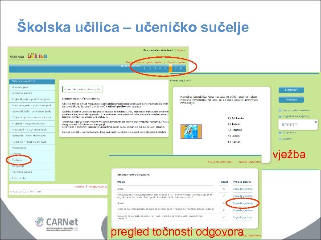This screenshot has height=240, width=321.
Task: Select grade 2 in the grade bar
Action: (150, 68)
